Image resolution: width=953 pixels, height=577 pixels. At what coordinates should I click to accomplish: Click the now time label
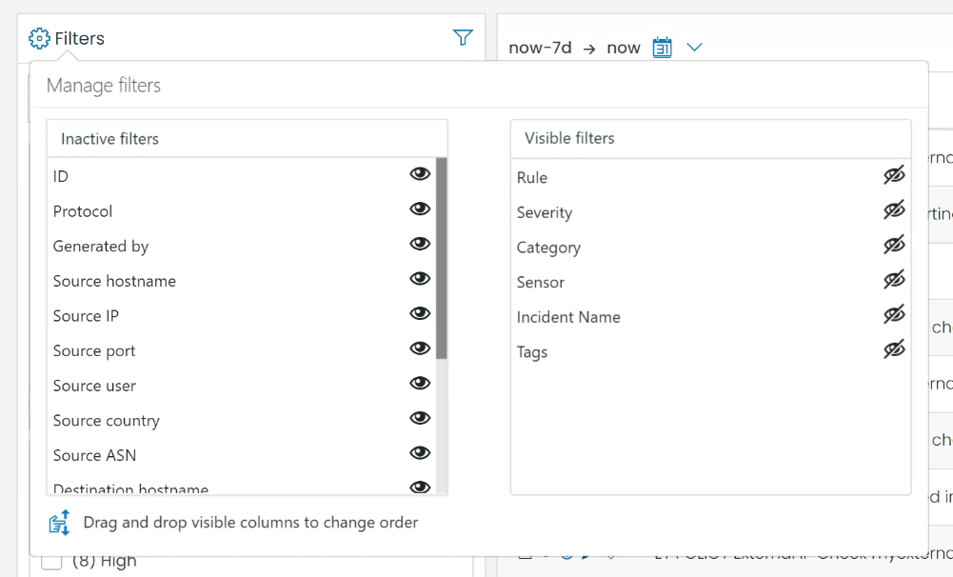[x=623, y=47]
